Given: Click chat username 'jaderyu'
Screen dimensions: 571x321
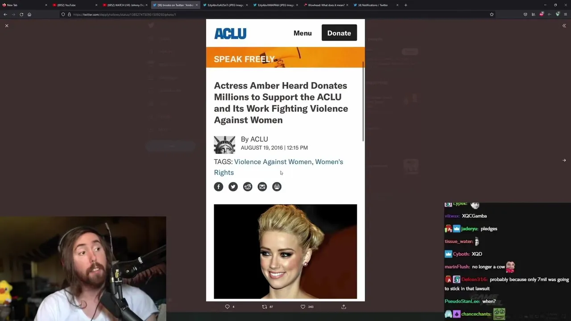Looking at the screenshot, I should 469,229.
